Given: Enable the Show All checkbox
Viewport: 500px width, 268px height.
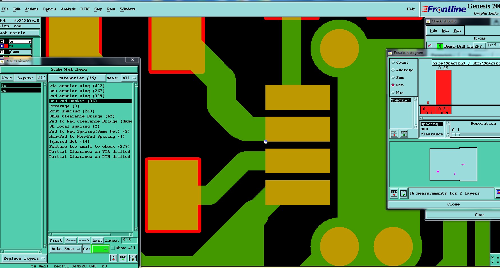Looking at the screenshot, I should 113,248.
